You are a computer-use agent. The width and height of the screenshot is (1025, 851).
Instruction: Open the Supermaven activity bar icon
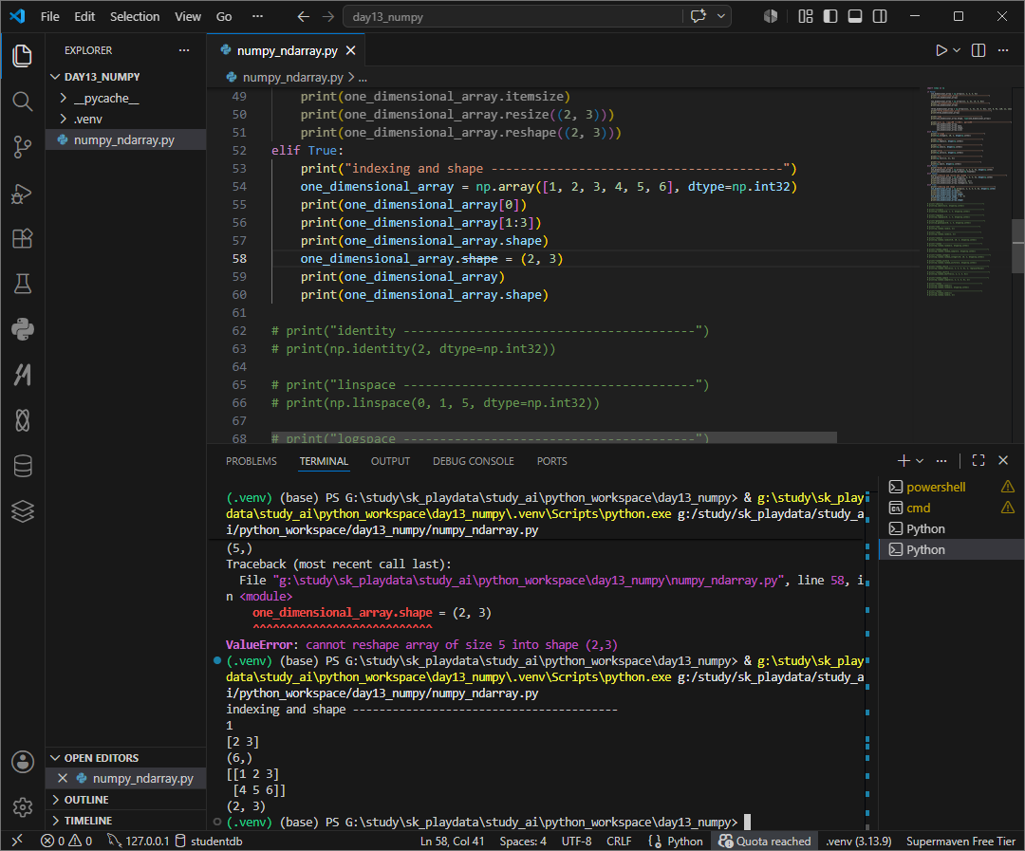click(22, 375)
